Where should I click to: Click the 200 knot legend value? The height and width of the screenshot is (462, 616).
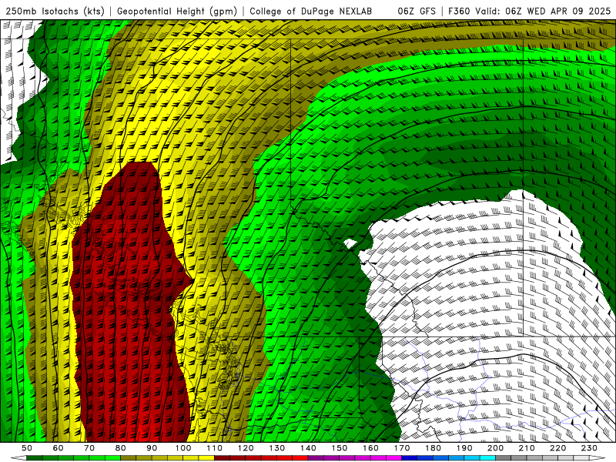(495, 448)
